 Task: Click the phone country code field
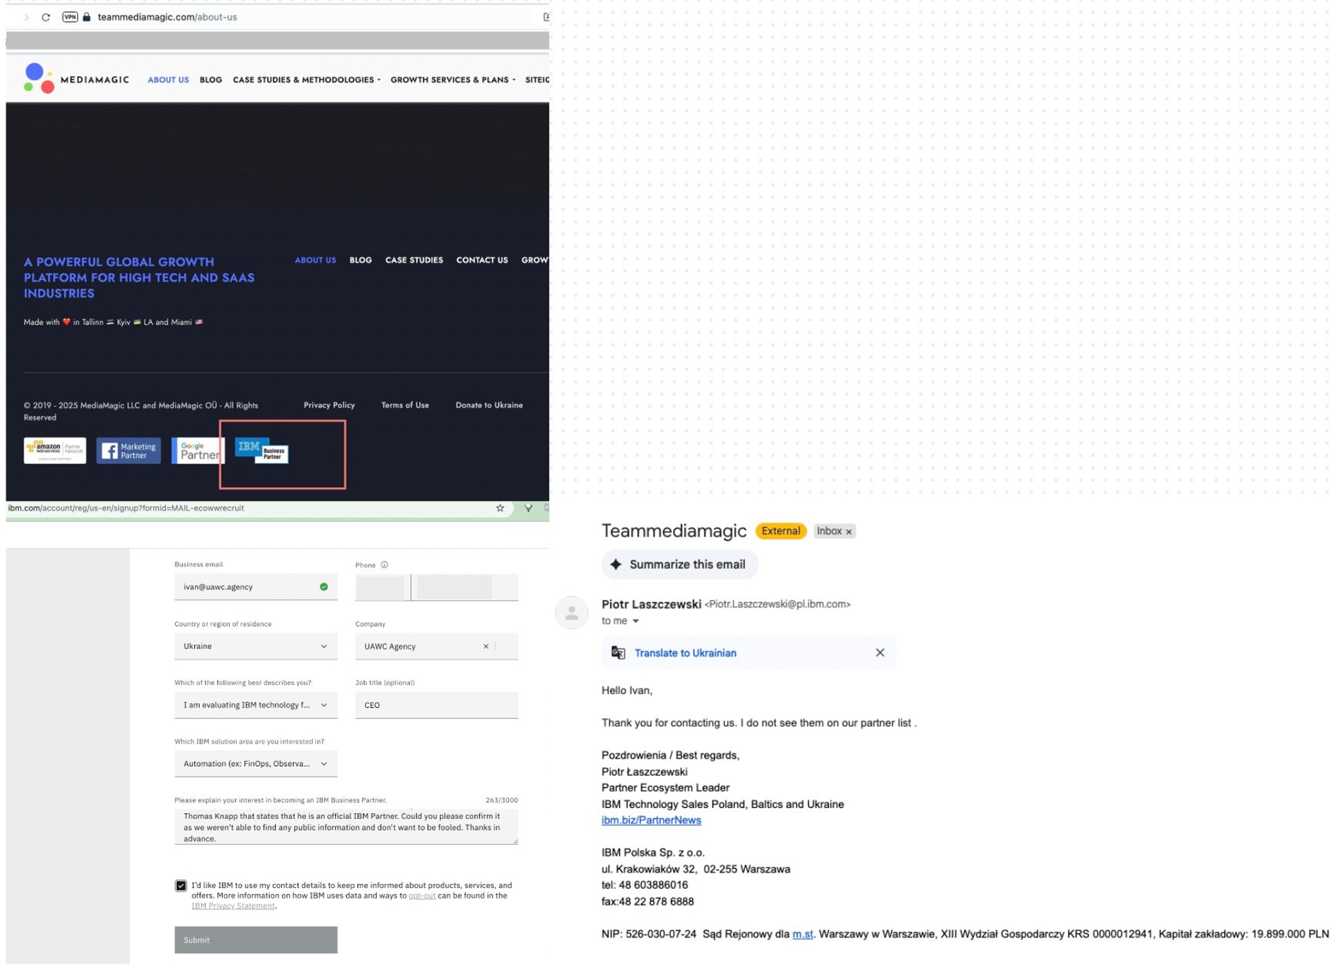point(383,587)
